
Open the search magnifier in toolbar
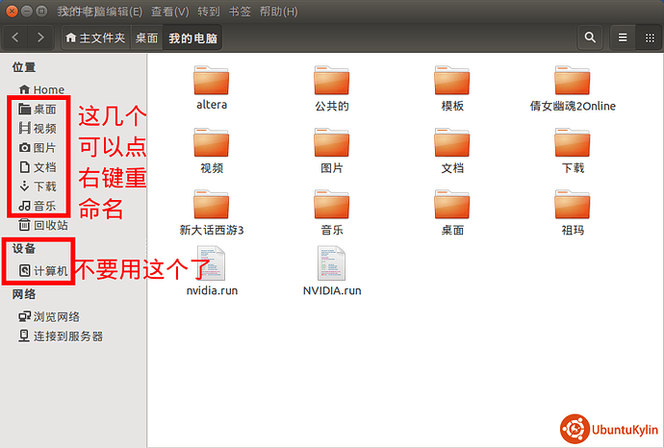click(590, 37)
